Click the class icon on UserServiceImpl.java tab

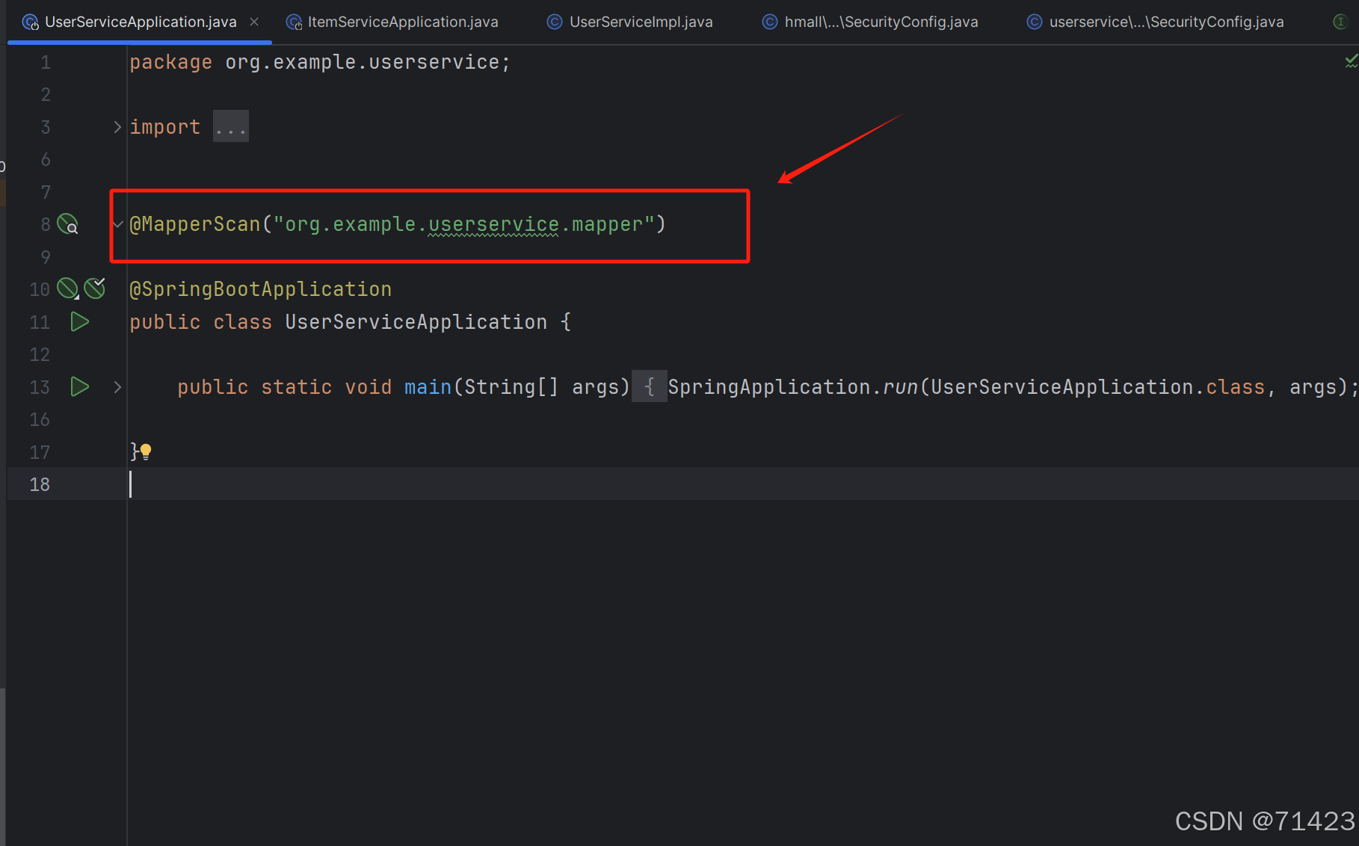[553, 22]
